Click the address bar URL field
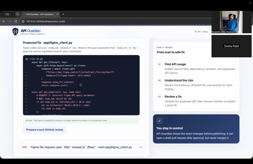This screenshot has width=253, height=164. point(113,21)
